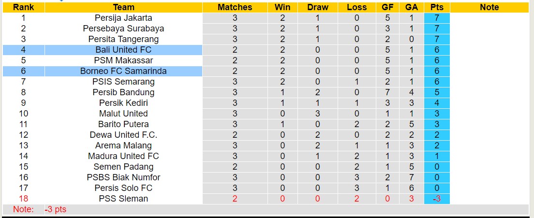Click the GF column header
The width and height of the screenshot is (534, 218).
387,7
